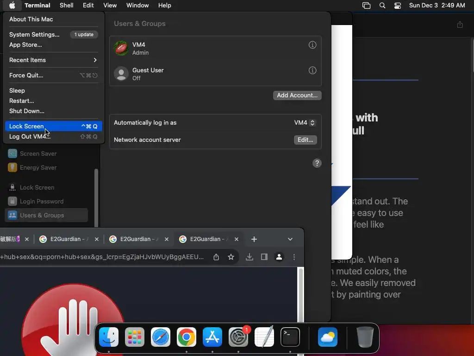The height and width of the screenshot is (356, 474).
Task: Open Login Password in settings sidebar
Action: [x=47, y=202]
